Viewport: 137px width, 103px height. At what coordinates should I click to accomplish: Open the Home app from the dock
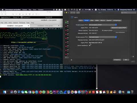(x=111, y=92)
